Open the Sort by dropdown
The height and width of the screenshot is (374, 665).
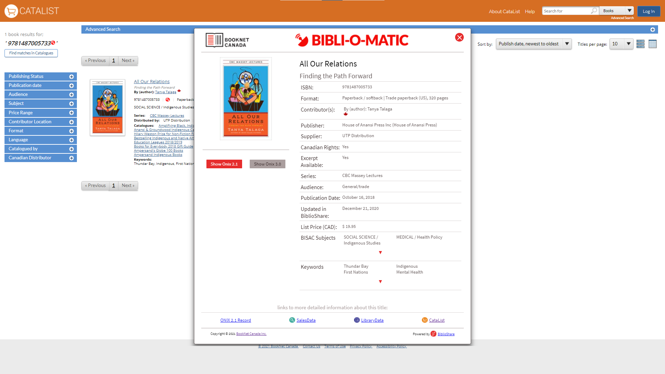(534, 44)
